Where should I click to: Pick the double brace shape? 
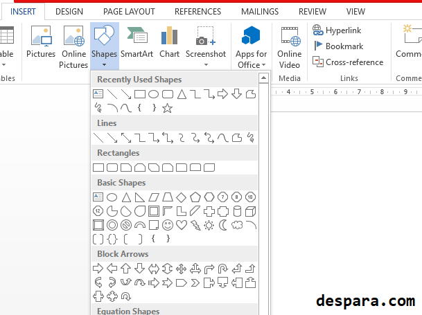coord(112,239)
